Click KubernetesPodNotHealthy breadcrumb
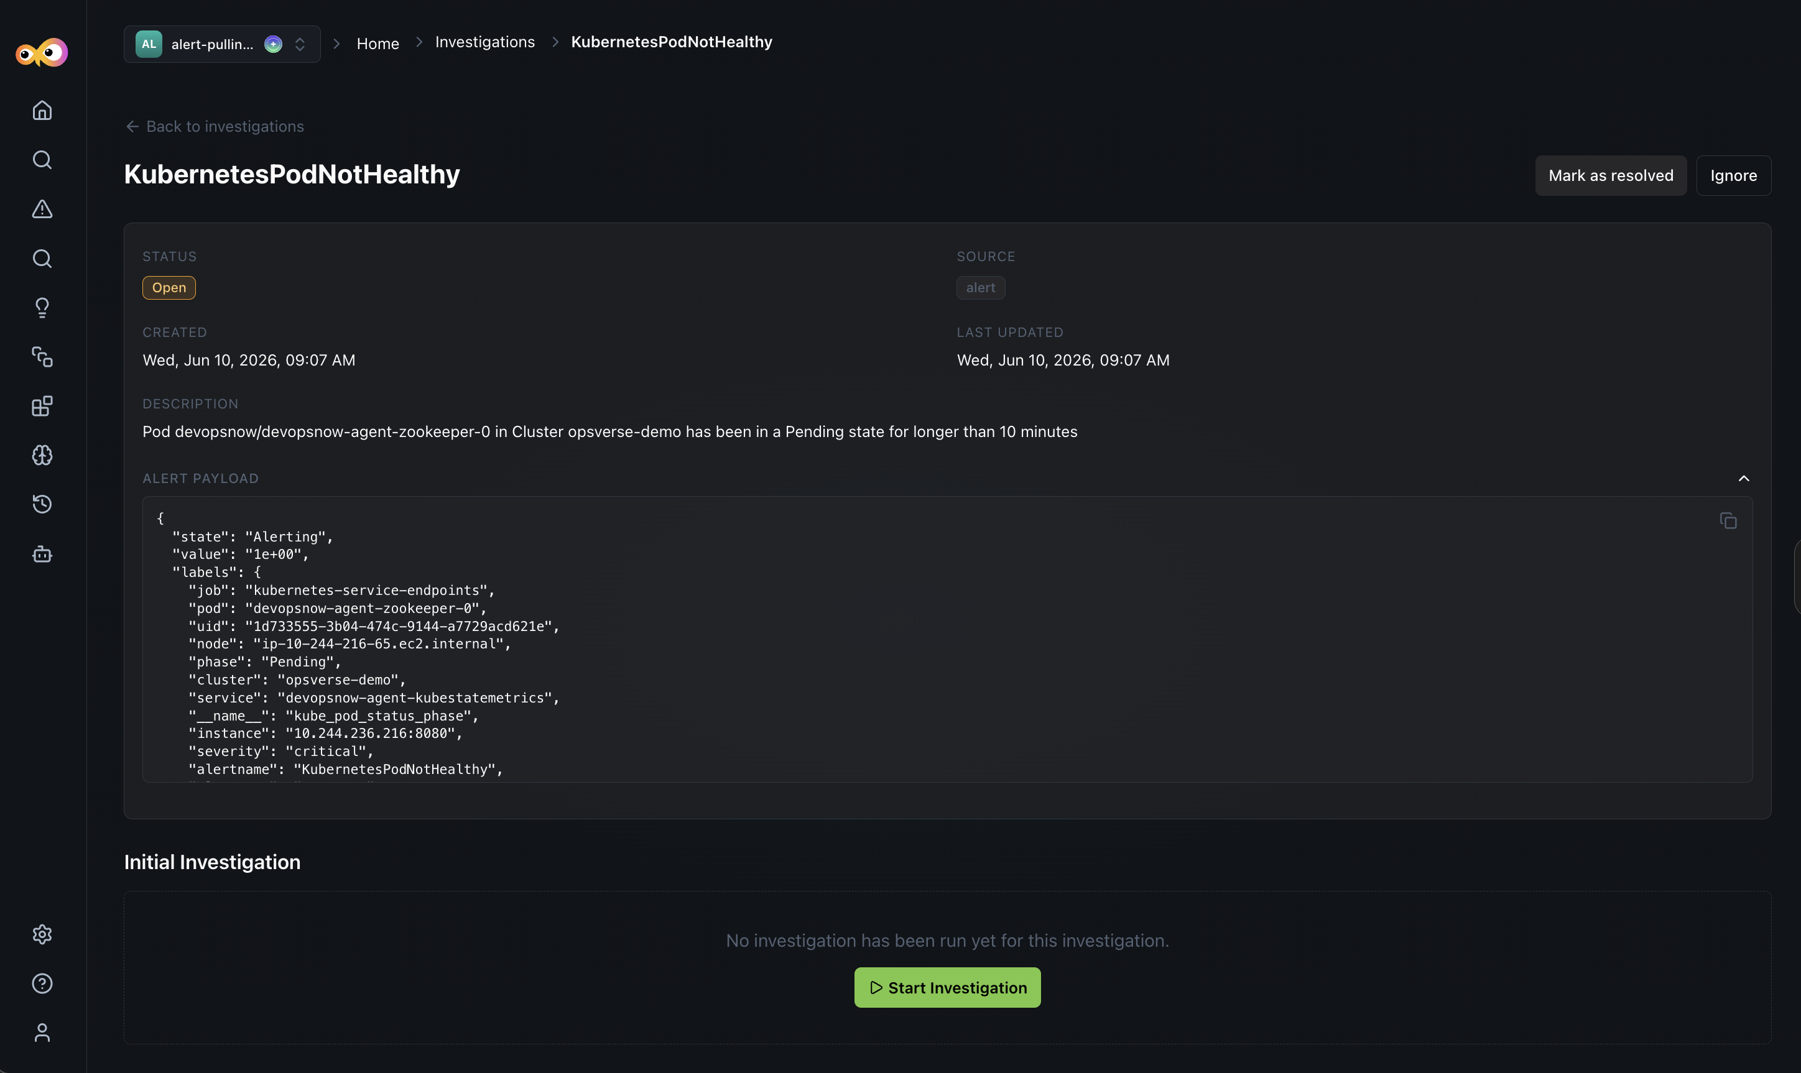 coord(671,42)
